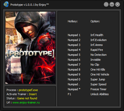Click the 'Numpad 4' hotkey label
This screenshot has width=124, height=111.
(x=74, y=50)
